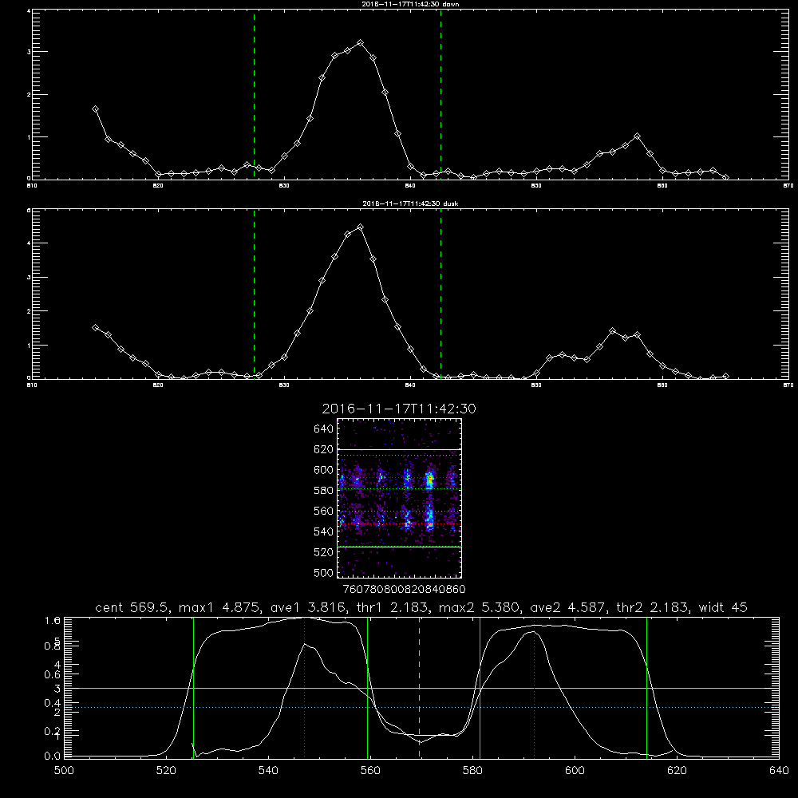Select the heatmap y-axis label "640"
Viewport: 798px width, 798px height.
tap(324, 429)
